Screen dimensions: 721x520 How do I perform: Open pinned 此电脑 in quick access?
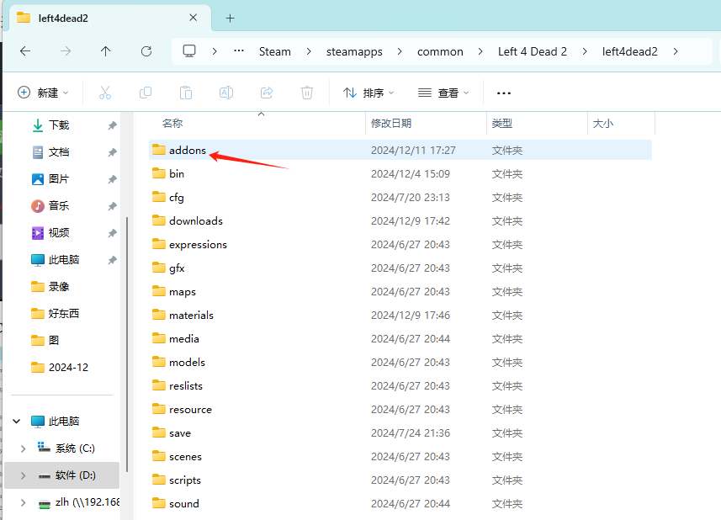pyautogui.click(x=64, y=260)
